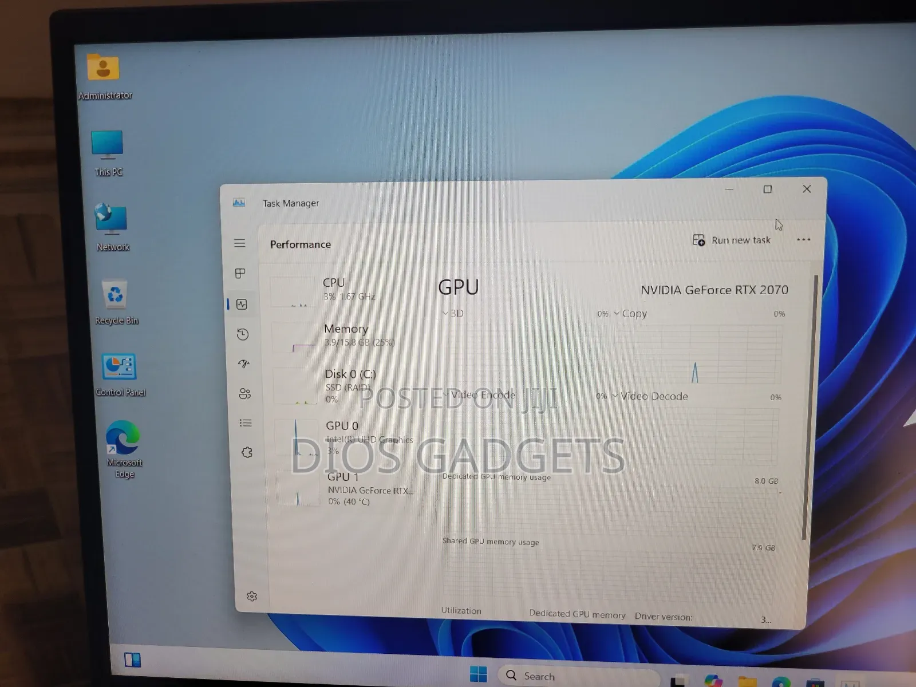Select the Microsoft Edge desktop shortcut
916x687 pixels.
(124, 450)
